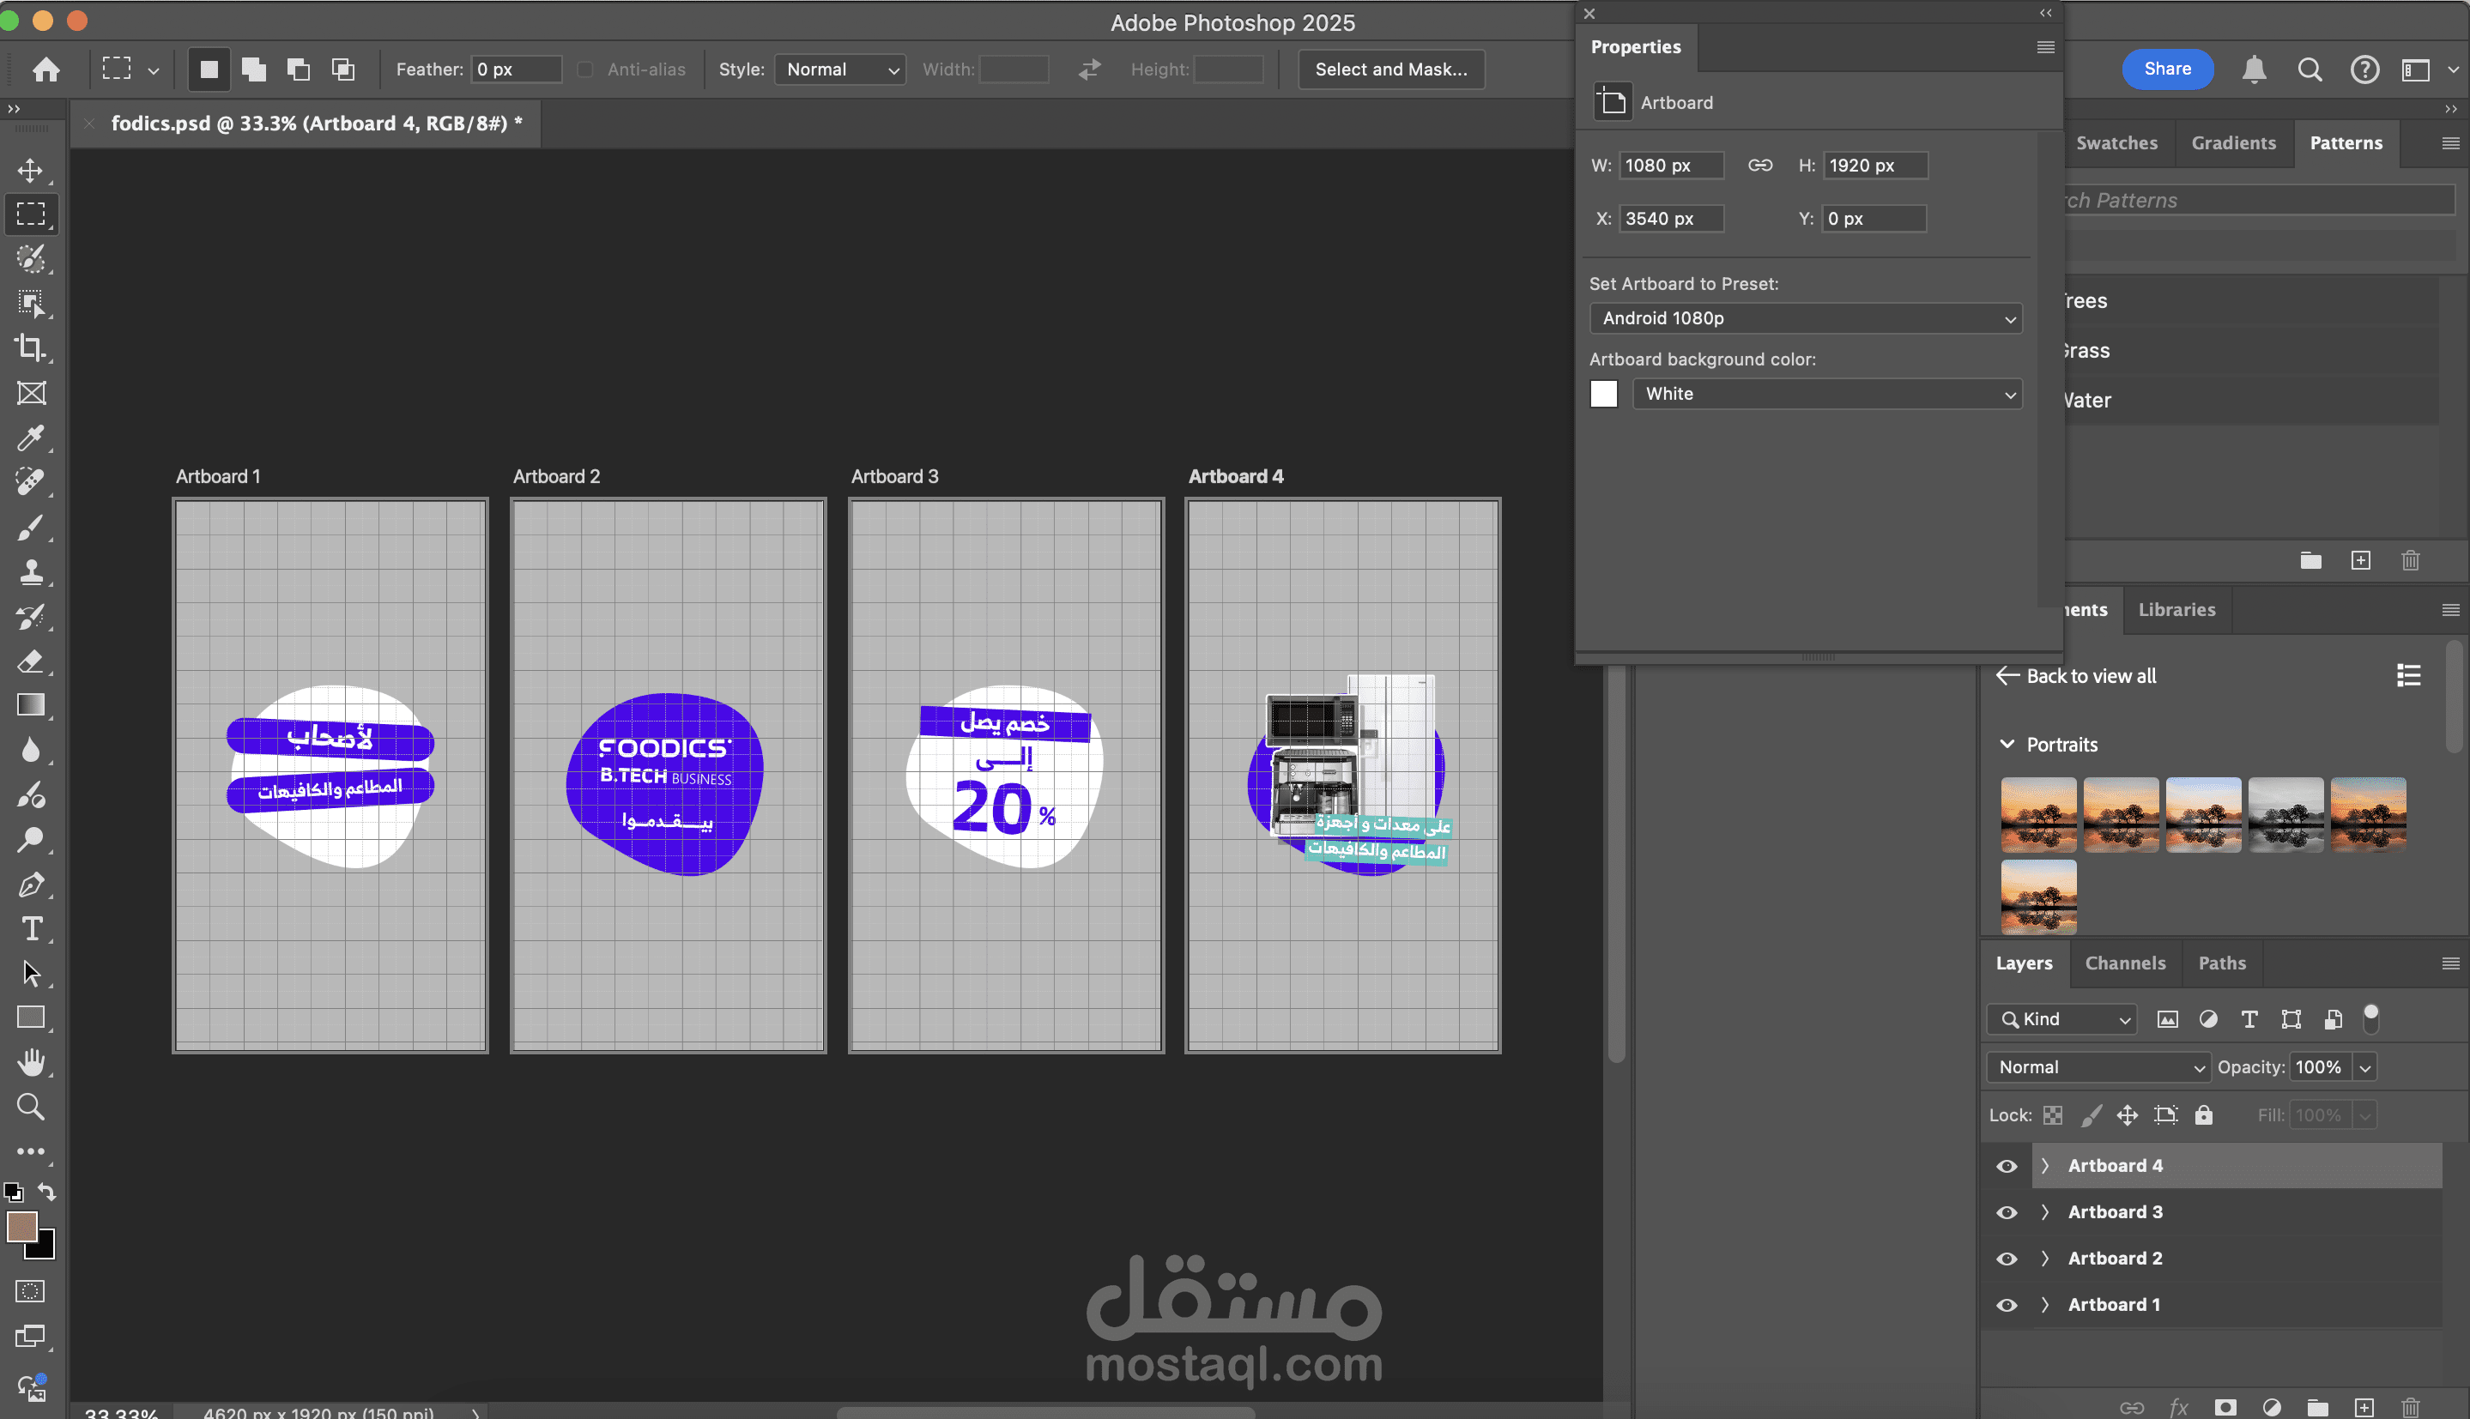Select the Move tool
This screenshot has width=2470, height=1419.
point(30,171)
